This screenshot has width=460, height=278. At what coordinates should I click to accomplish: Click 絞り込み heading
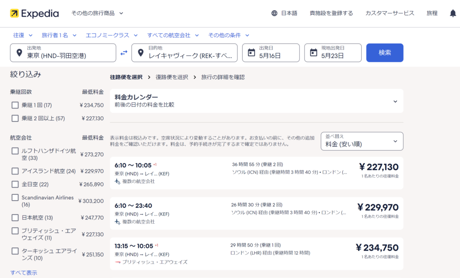point(26,74)
